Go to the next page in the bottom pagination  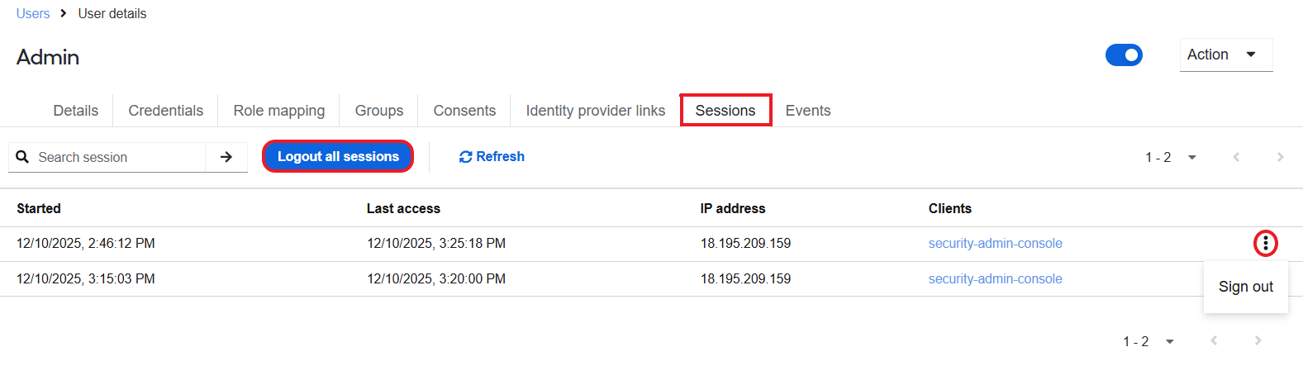(1258, 340)
